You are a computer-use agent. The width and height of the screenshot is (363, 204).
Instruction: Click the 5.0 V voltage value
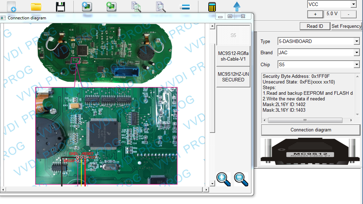click(332, 14)
